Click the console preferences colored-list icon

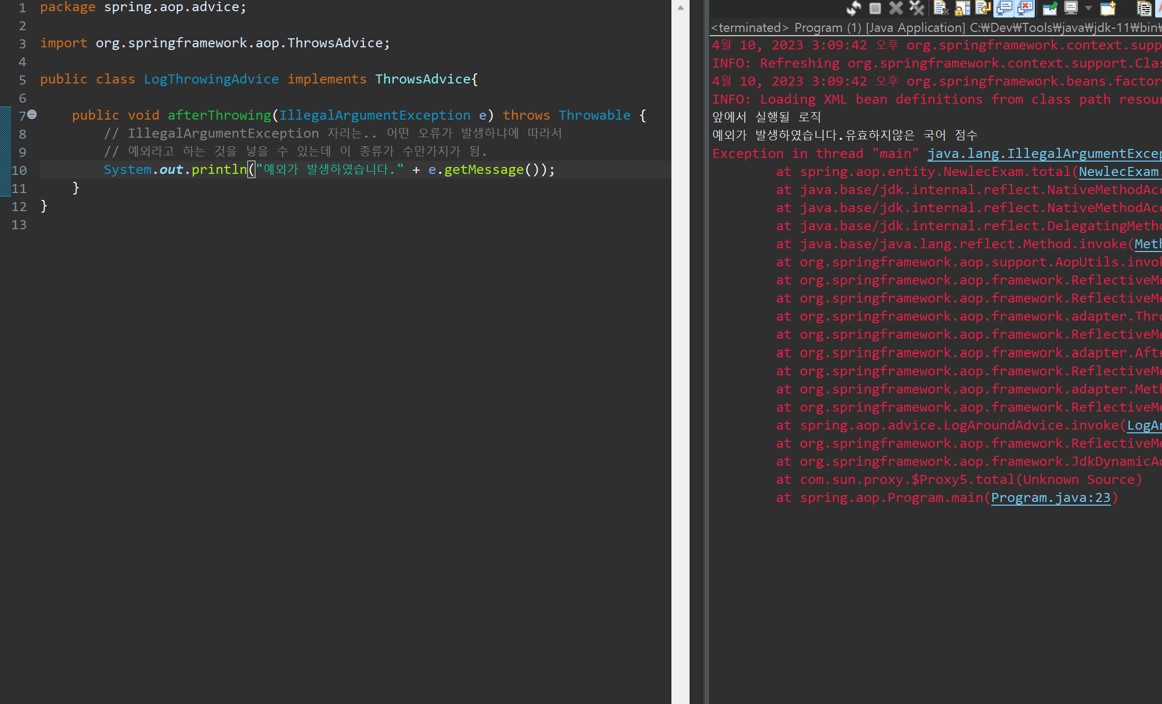point(1143,8)
